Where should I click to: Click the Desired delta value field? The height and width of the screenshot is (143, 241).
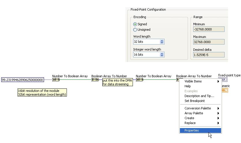click(208, 55)
